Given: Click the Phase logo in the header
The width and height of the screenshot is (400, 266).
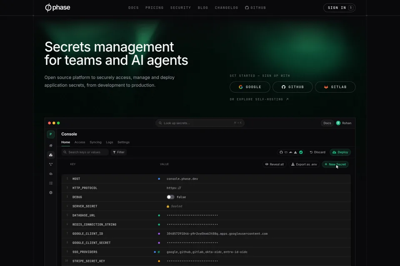Looking at the screenshot, I should click(x=57, y=7).
